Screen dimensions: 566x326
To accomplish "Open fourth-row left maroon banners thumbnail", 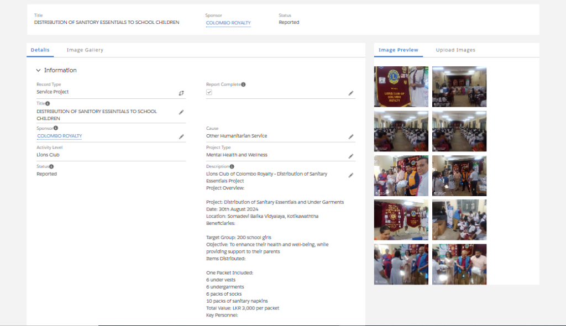I will [401, 220].
